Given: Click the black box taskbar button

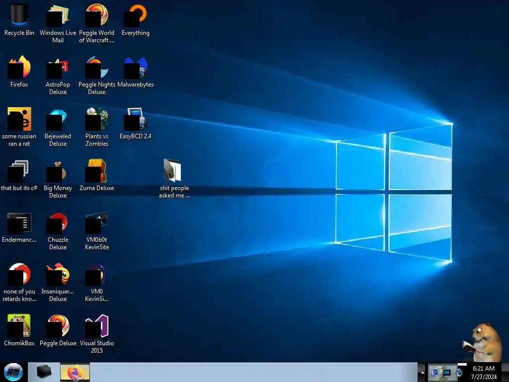Looking at the screenshot, I should [44, 372].
